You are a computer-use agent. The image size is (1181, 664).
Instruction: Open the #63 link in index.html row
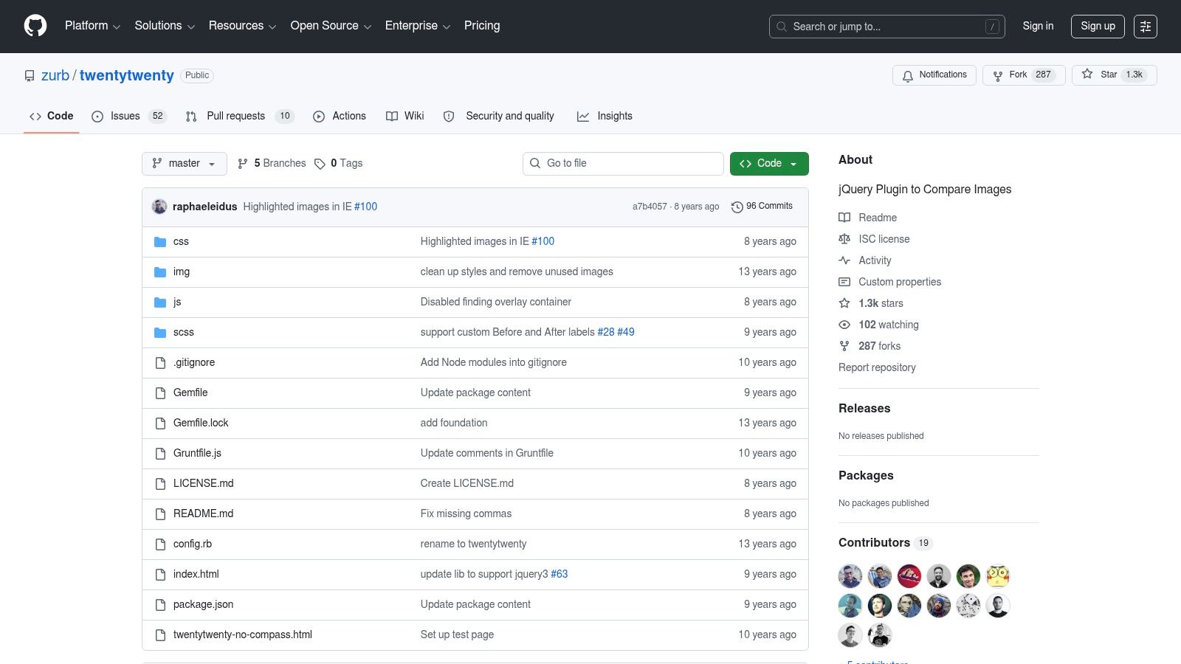559,574
